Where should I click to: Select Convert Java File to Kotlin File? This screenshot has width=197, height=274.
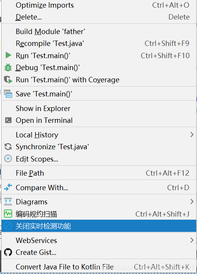click(x=99, y=267)
